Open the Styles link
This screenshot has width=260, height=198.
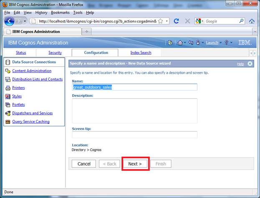click(17, 96)
